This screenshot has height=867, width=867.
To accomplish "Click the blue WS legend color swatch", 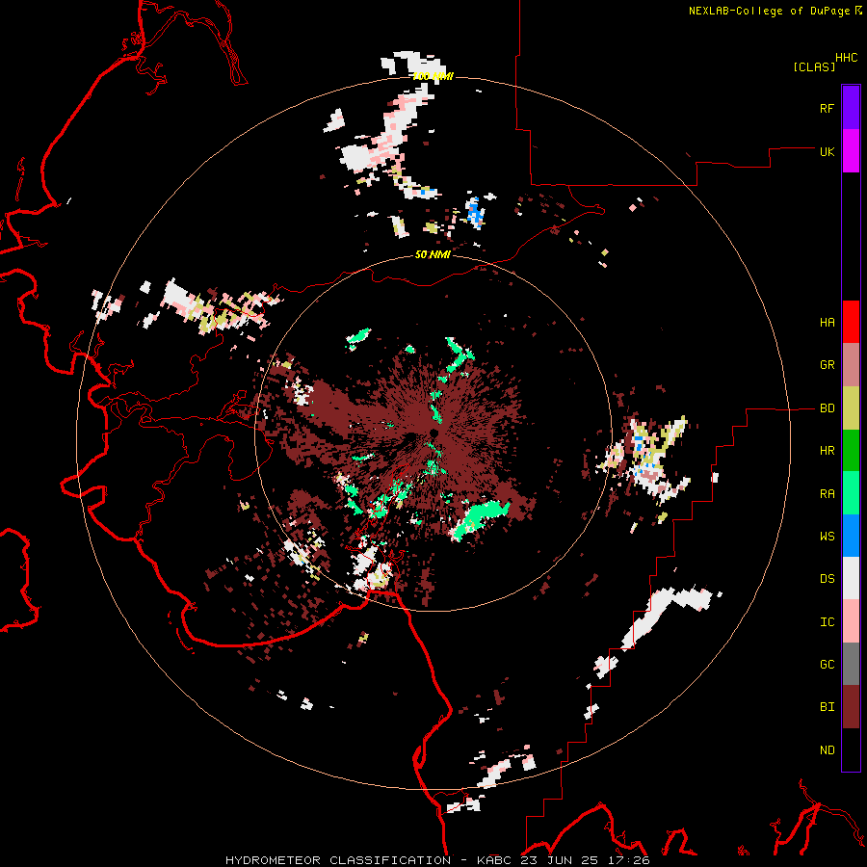I will click(x=851, y=536).
